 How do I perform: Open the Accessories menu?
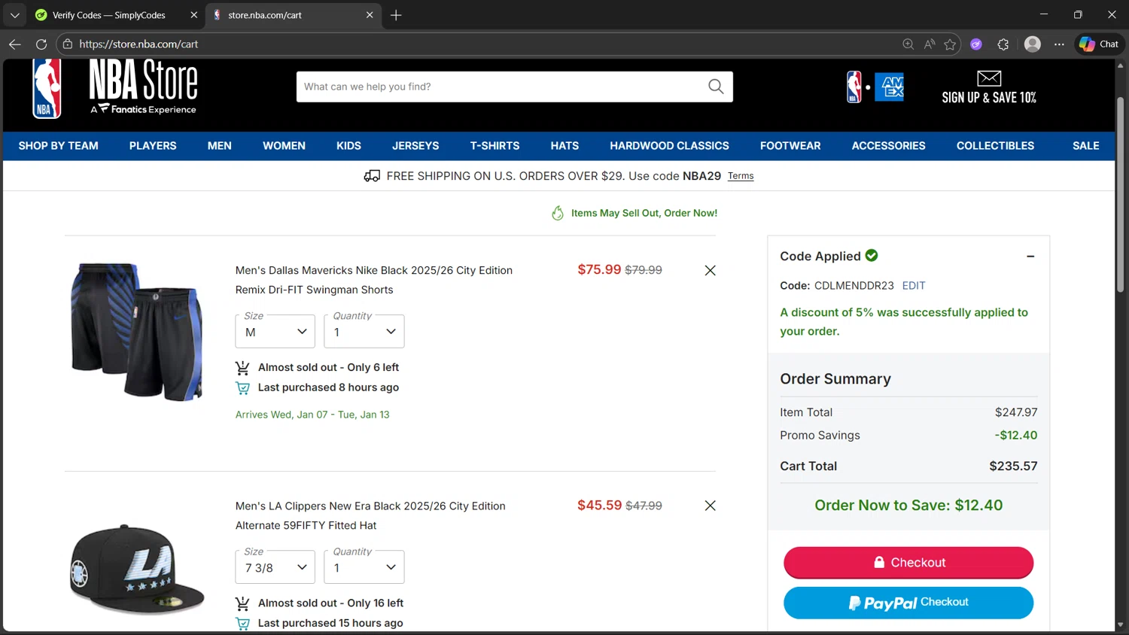tap(888, 146)
